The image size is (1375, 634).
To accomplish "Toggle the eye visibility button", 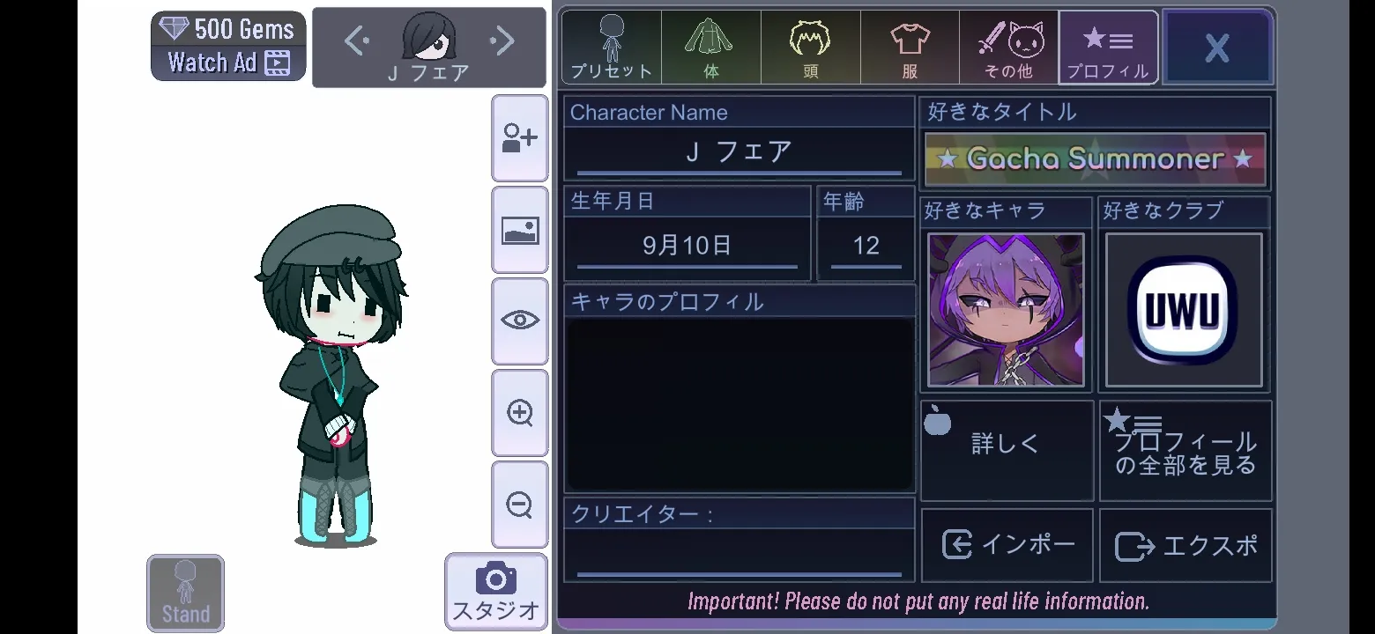I will point(519,321).
